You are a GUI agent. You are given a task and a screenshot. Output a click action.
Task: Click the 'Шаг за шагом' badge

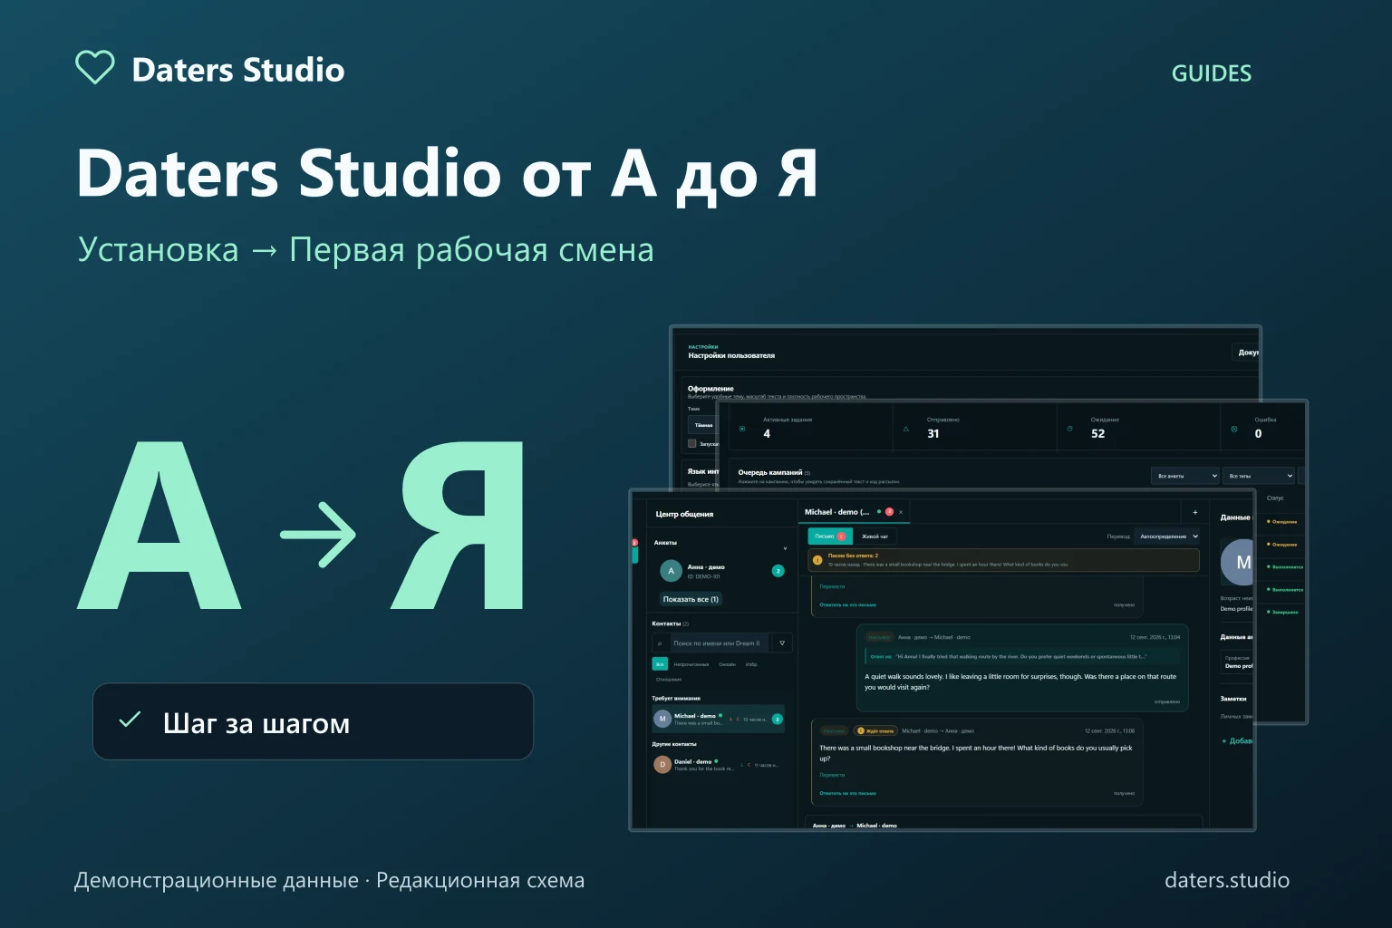click(x=313, y=721)
